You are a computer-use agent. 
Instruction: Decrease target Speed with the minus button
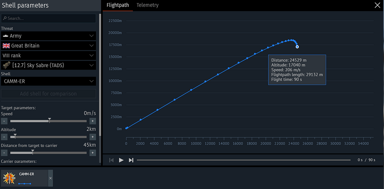click(4, 121)
